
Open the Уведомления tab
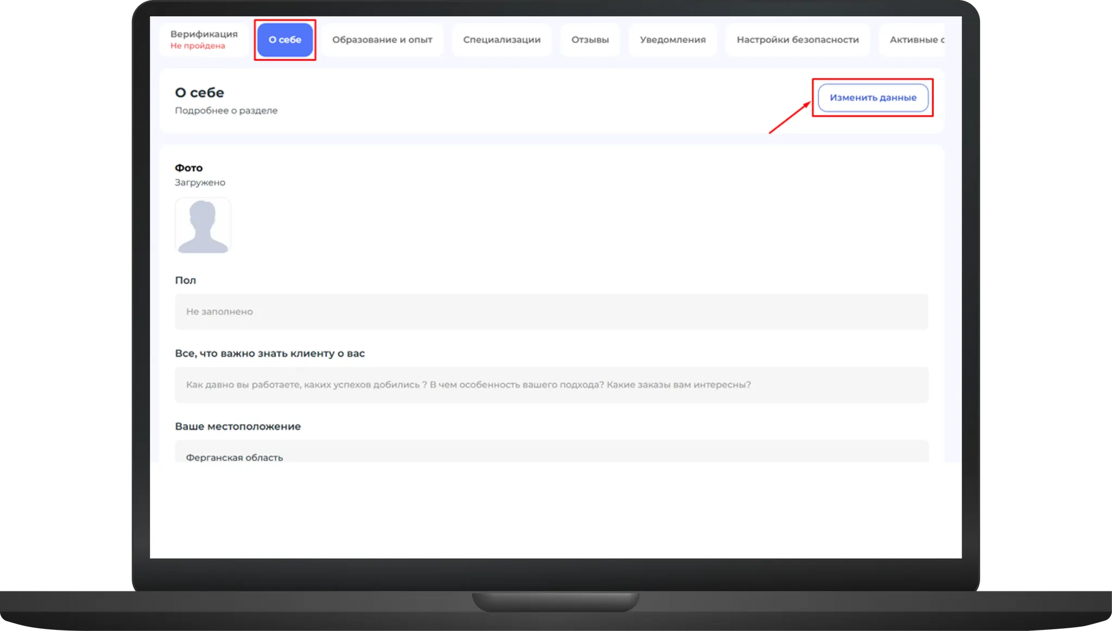672,40
